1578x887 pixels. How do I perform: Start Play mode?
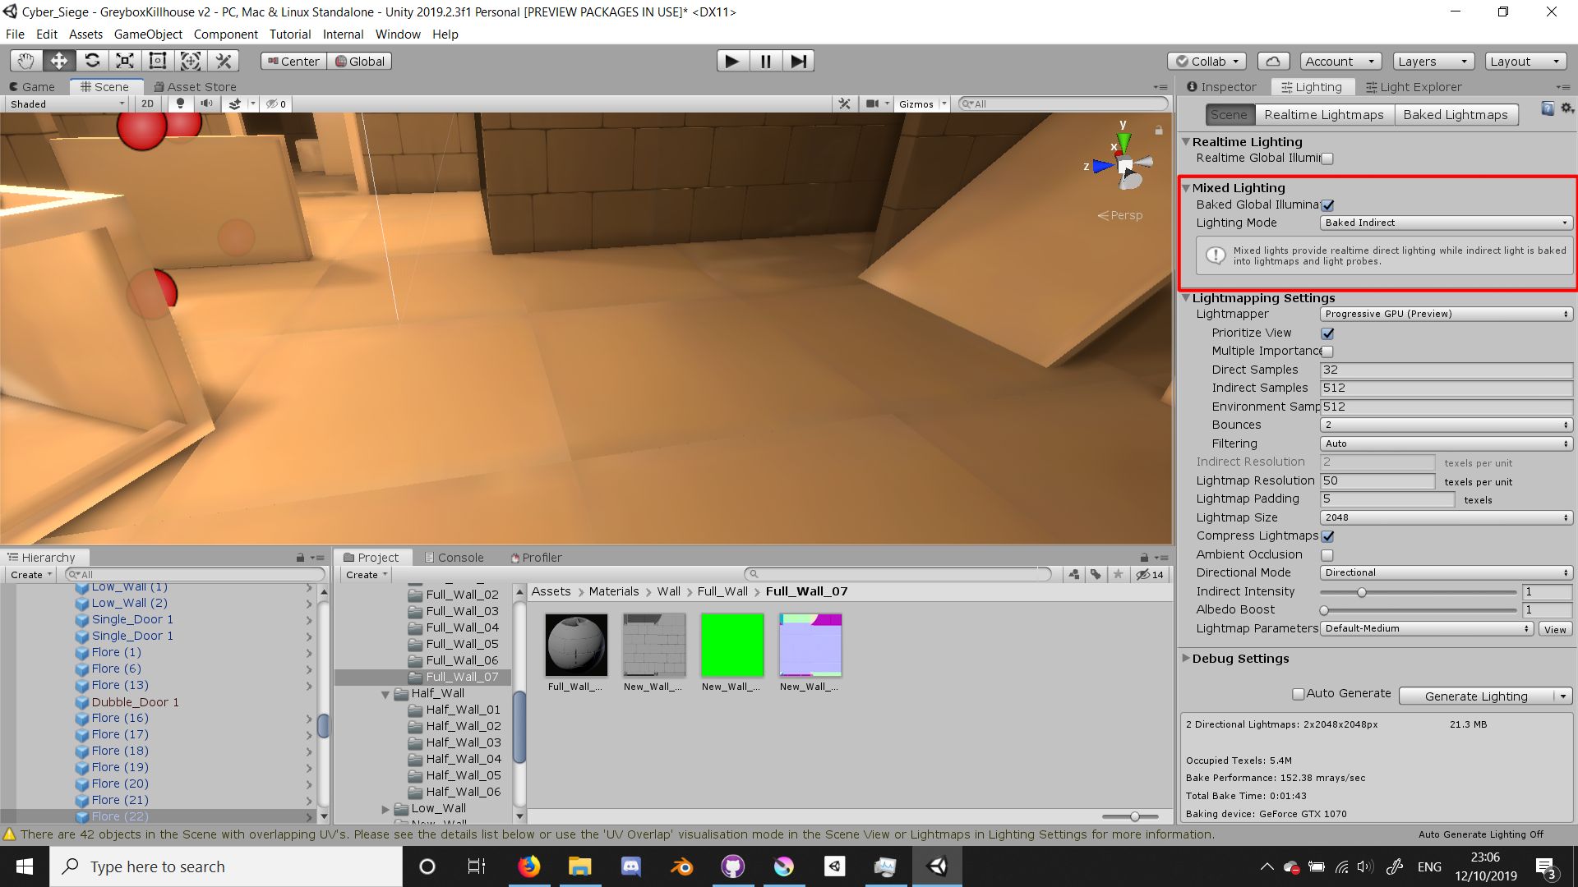pyautogui.click(x=731, y=61)
